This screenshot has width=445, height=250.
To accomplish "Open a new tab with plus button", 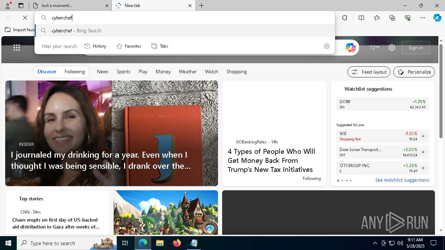I will point(202,6).
